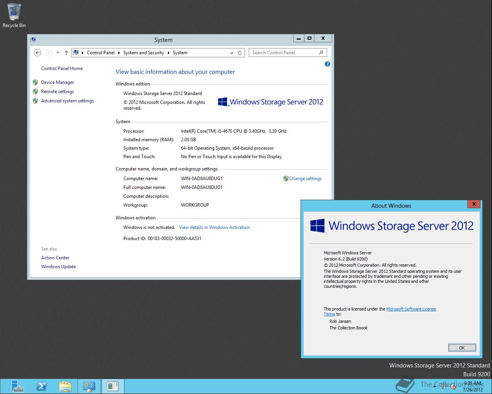Close the System window
The height and width of the screenshot is (394, 492).
[323, 38]
